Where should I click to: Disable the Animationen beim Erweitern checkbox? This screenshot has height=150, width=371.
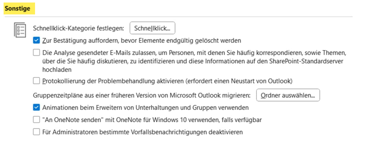pyautogui.click(x=36, y=107)
